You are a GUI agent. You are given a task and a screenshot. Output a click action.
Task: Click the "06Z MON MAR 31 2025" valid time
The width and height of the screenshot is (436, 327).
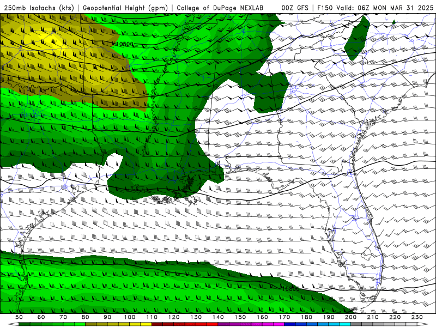(396, 8)
